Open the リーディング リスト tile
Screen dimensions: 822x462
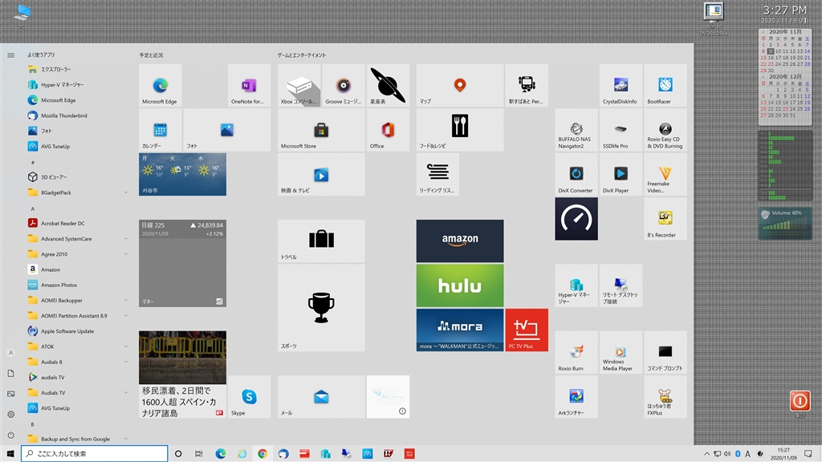point(437,174)
